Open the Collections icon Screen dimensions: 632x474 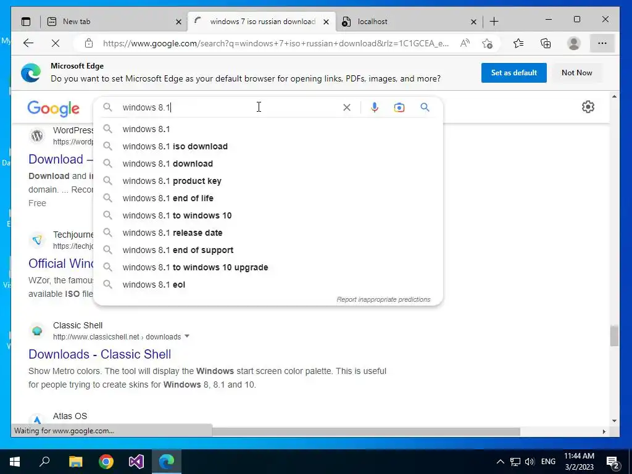546,43
